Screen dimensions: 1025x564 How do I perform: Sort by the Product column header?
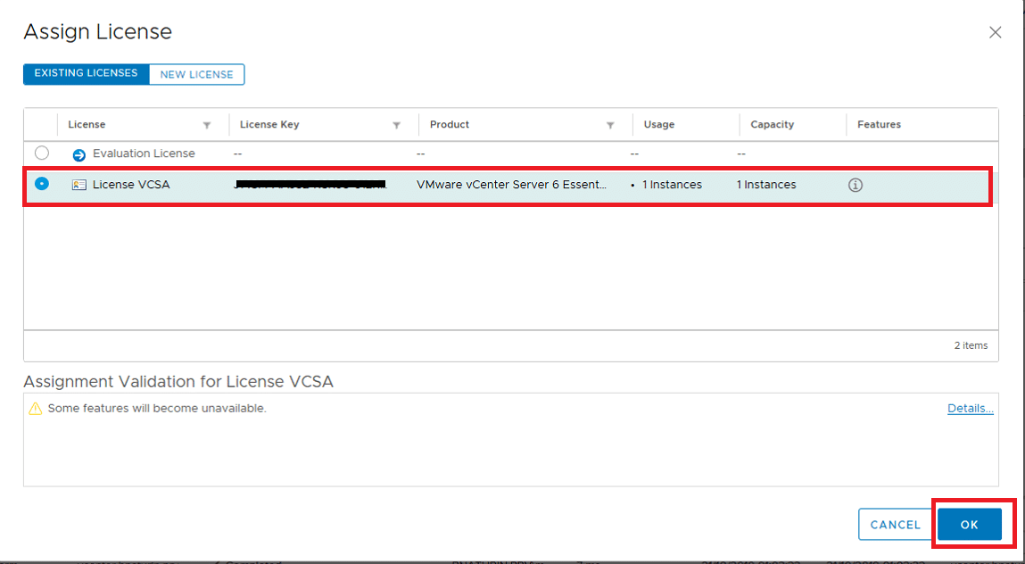450,124
